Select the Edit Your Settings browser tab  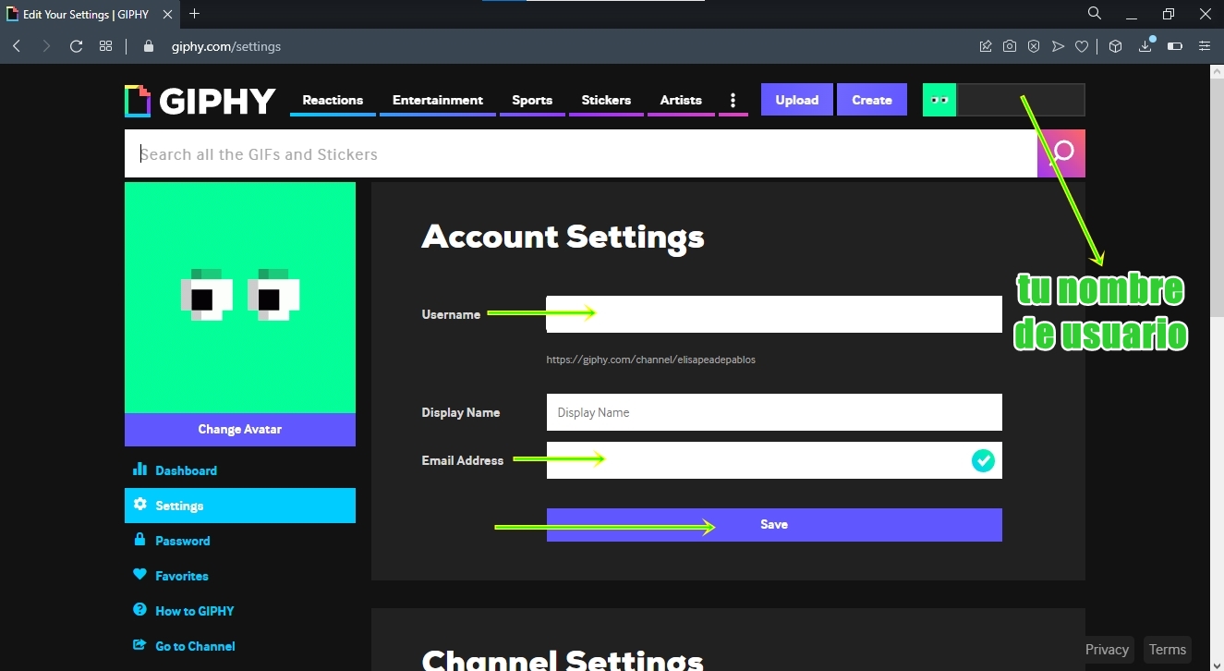click(90, 14)
